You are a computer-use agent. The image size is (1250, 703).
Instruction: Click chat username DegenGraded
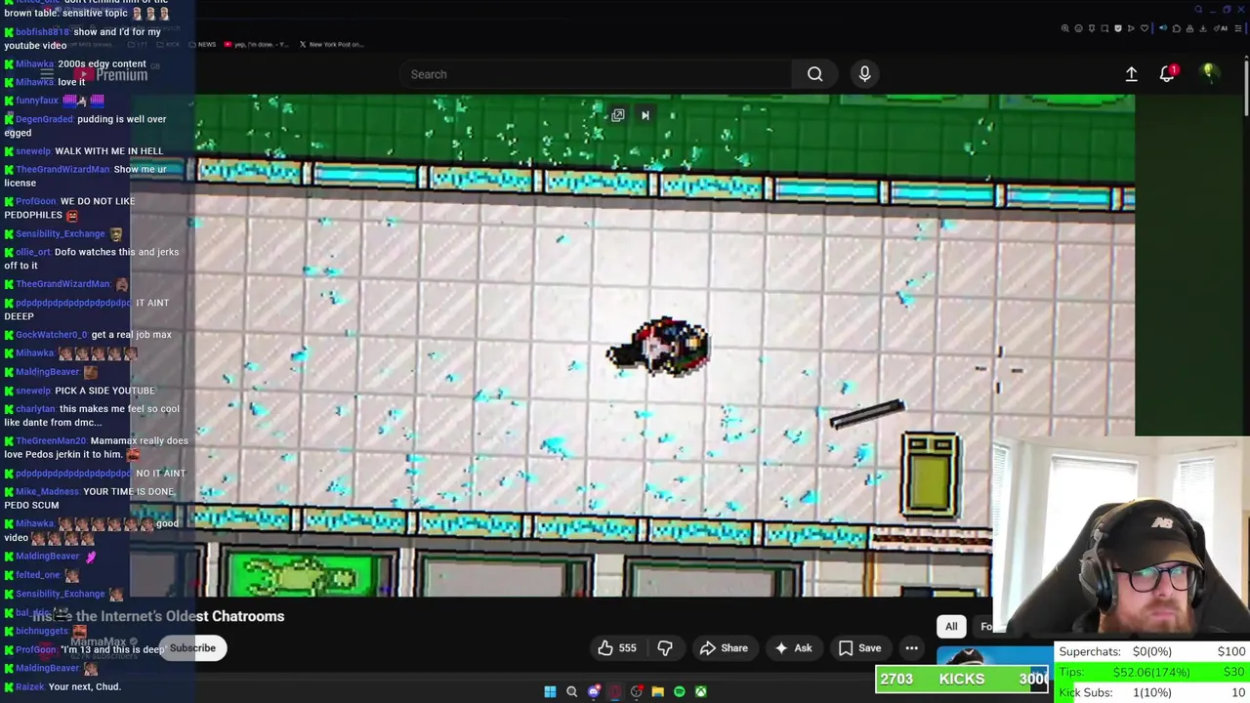tap(45, 119)
